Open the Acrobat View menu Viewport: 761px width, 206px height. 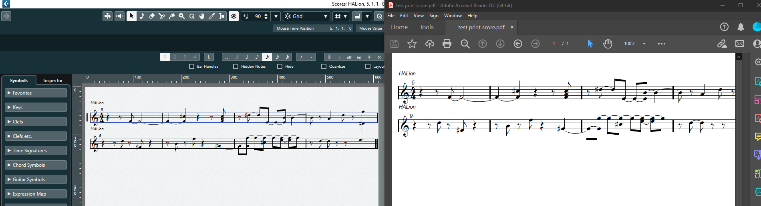(419, 16)
